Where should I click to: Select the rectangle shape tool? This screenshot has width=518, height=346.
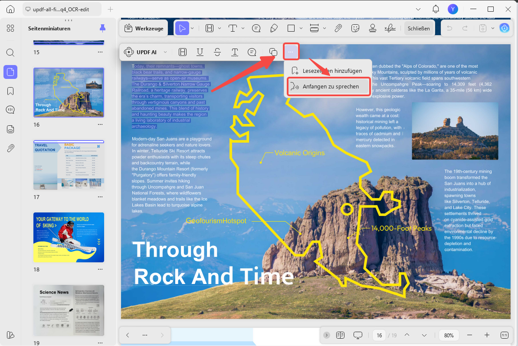pyautogui.click(x=291, y=28)
